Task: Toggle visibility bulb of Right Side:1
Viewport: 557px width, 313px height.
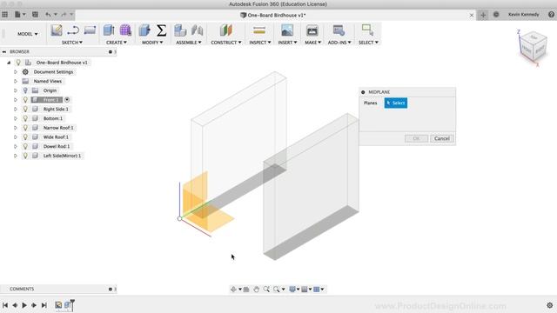Action: click(25, 109)
